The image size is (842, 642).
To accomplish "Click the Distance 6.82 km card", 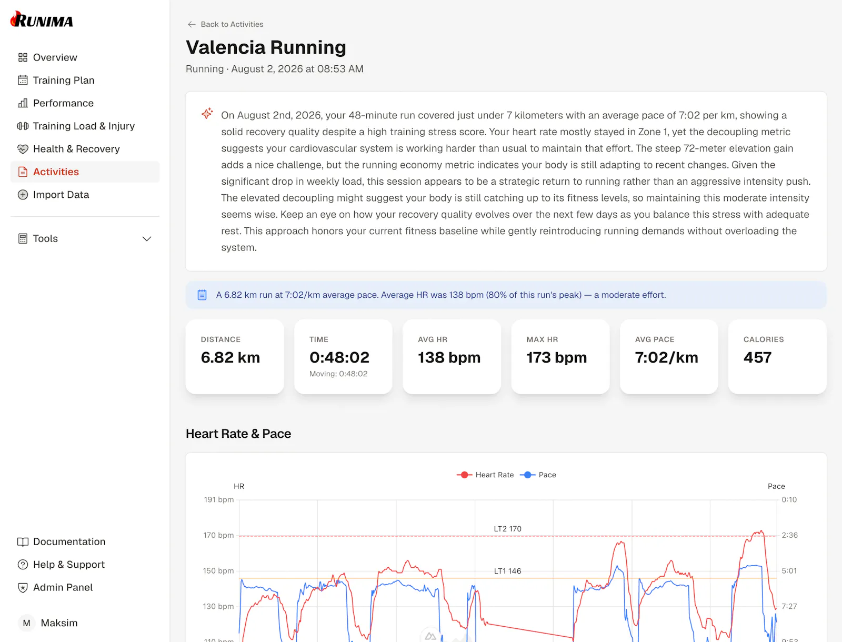I will (235, 357).
